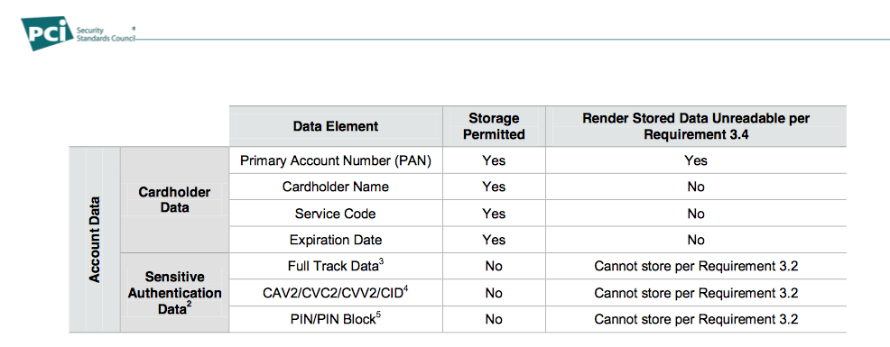Select the Render Stored Data Unreadable header
Image resolution: width=890 pixels, height=347 pixels.
[696, 126]
